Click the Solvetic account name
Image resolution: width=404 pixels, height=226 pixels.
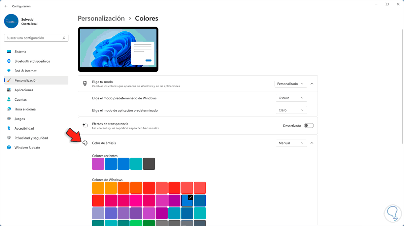tap(27, 20)
